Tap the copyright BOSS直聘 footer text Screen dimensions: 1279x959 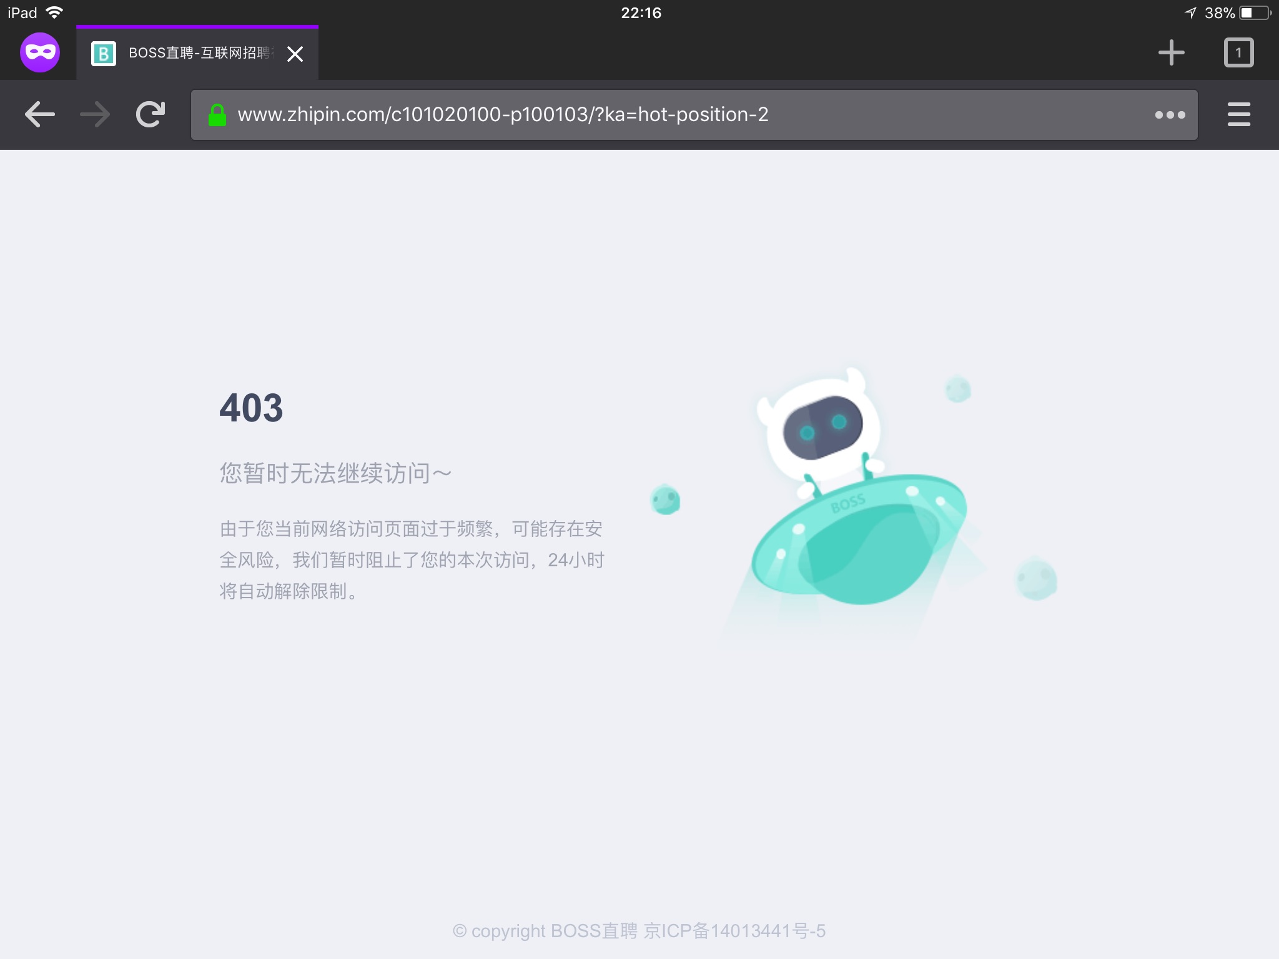tap(639, 931)
